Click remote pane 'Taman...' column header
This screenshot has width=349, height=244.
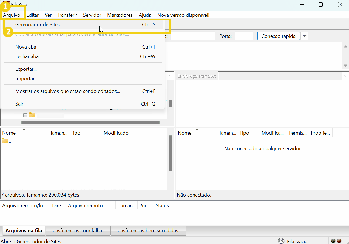(228, 133)
